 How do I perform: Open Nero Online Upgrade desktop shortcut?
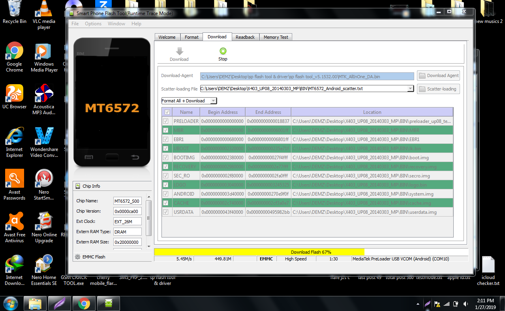(44, 228)
